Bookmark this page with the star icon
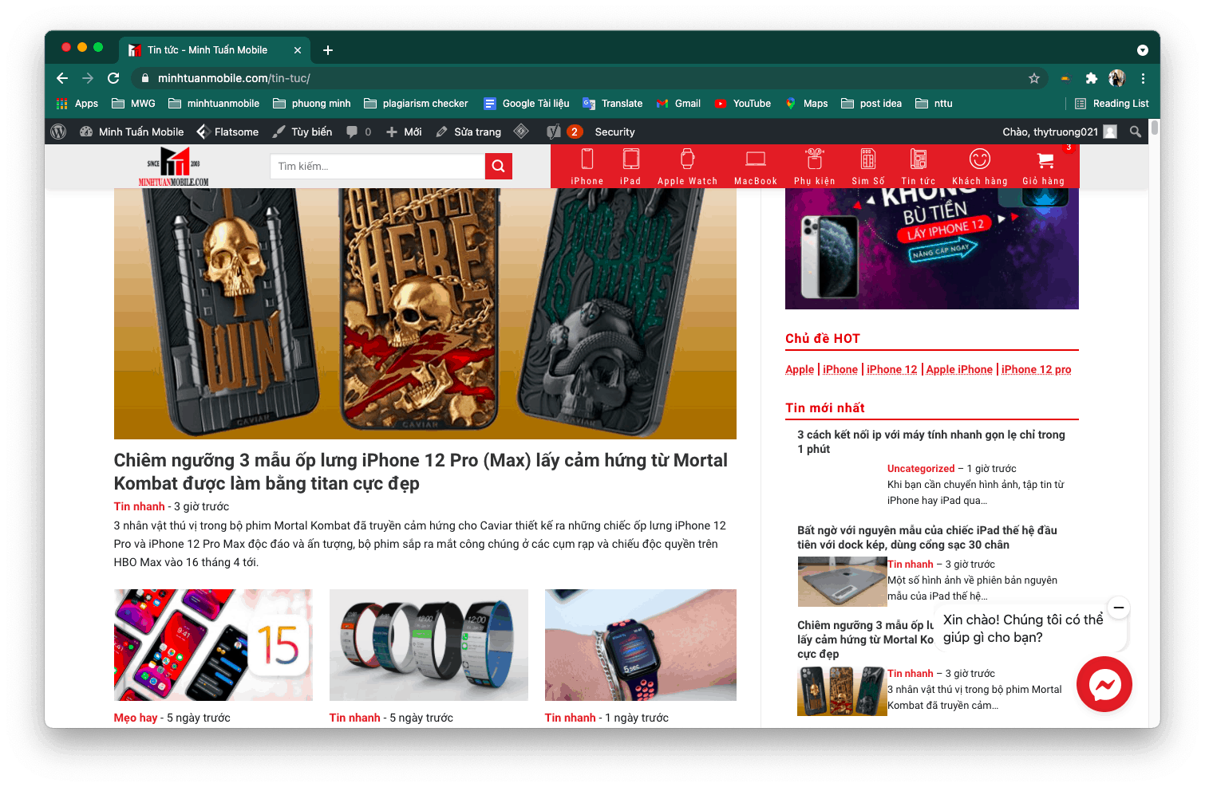This screenshot has height=787, width=1205. point(1034,78)
